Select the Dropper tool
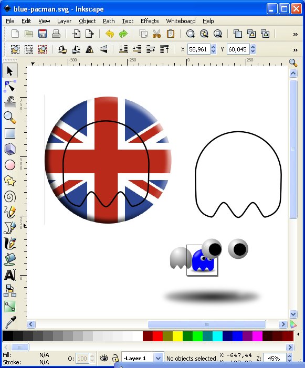Screen dimensions: 305x368 tap(10, 322)
